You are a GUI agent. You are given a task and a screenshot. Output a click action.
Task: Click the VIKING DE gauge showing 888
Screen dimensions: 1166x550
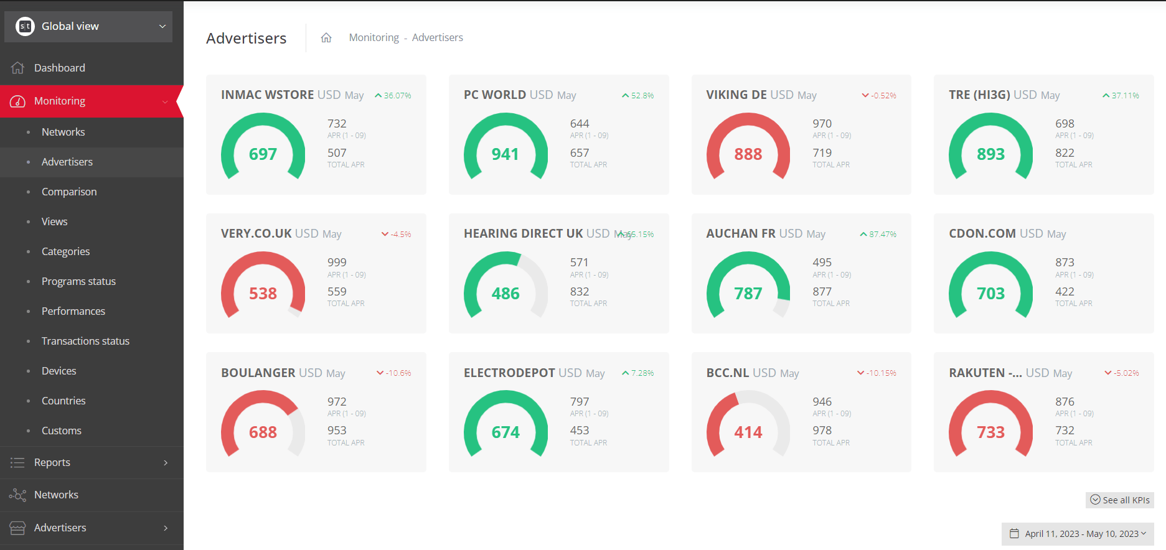(x=748, y=147)
